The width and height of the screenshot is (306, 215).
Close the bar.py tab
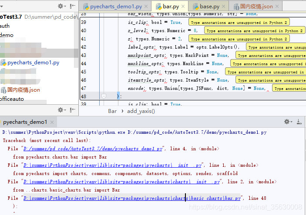[183, 7]
